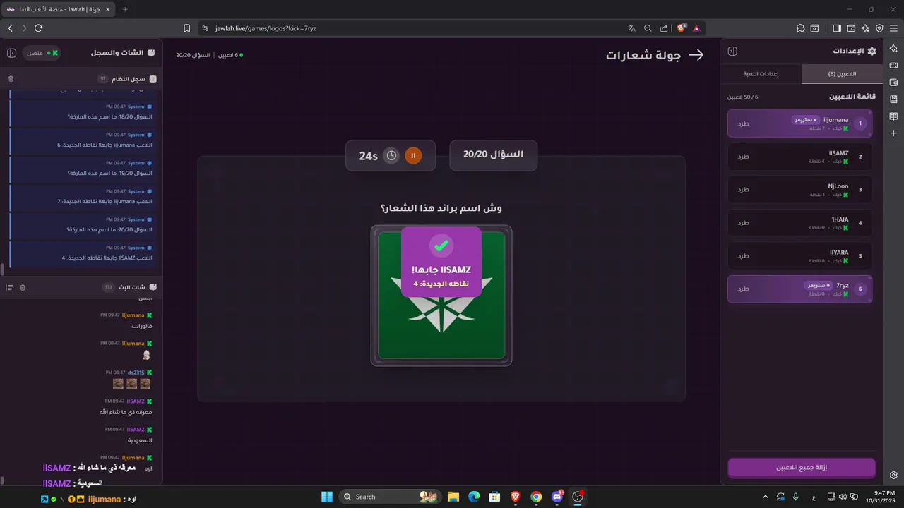This screenshot has width=904, height=508.
Task: Kick player IISAMZ with طرد
Action: click(x=743, y=157)
